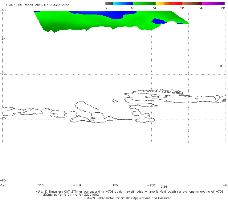Image resolution: width=228 pixels, height=200 pixels.
Task: Click the longitude axis label '-105'
Action: tap(114, 185)
